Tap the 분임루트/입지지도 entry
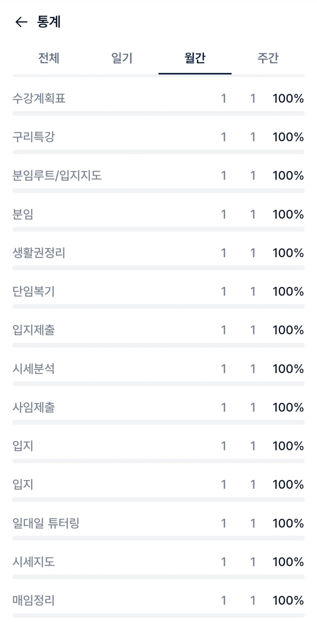 coord(57,175)
